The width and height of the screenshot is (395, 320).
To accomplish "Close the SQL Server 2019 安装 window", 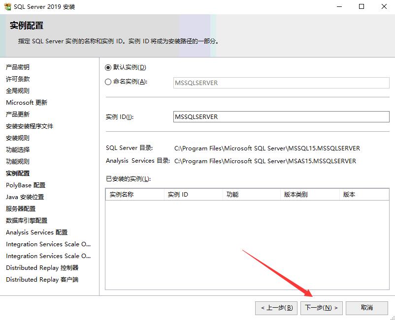I will (x=384, y=6).
